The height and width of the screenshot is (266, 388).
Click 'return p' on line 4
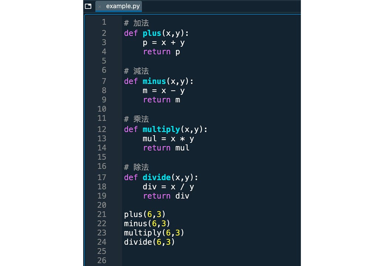[x=161, y=52]
